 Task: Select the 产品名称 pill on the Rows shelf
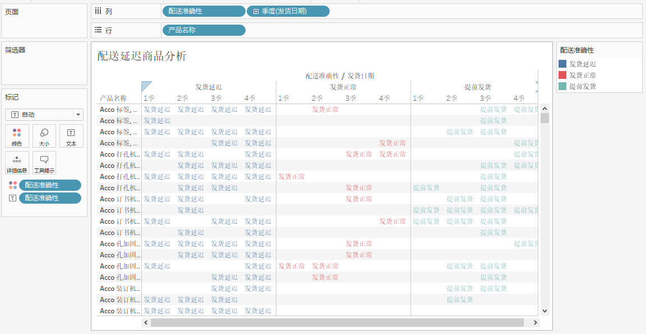[x=204, y=30]
